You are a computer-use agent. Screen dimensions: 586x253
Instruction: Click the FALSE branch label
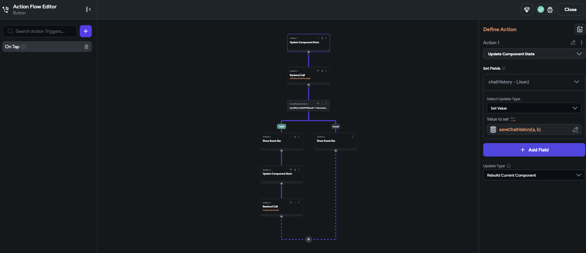pyautogui.click(x=336, y=126)
